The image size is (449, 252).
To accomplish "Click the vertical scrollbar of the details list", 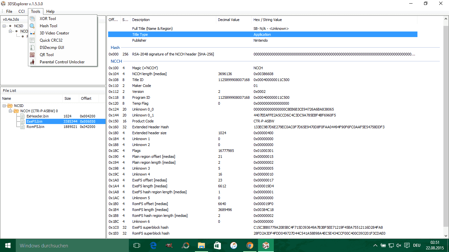I will (446, 127).
